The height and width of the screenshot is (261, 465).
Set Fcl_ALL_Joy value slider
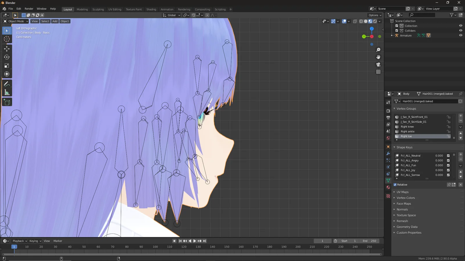439,170
